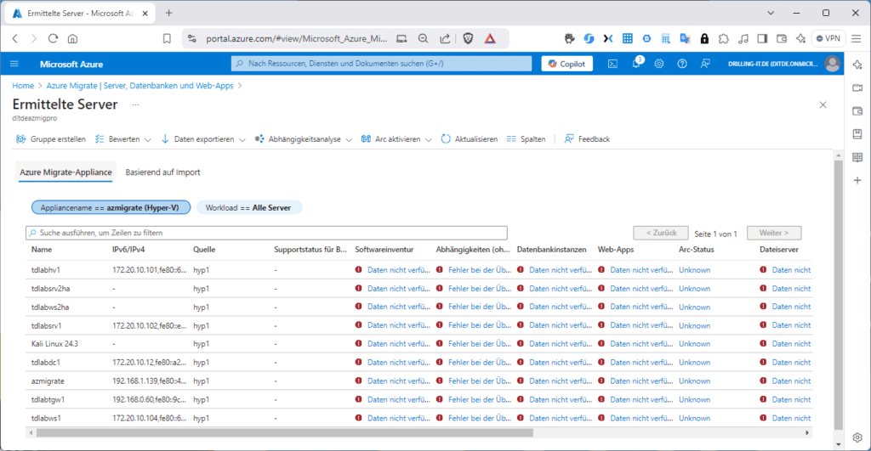Open the Appliancename filter pill

pyautogui.click(x=111, y=207)
